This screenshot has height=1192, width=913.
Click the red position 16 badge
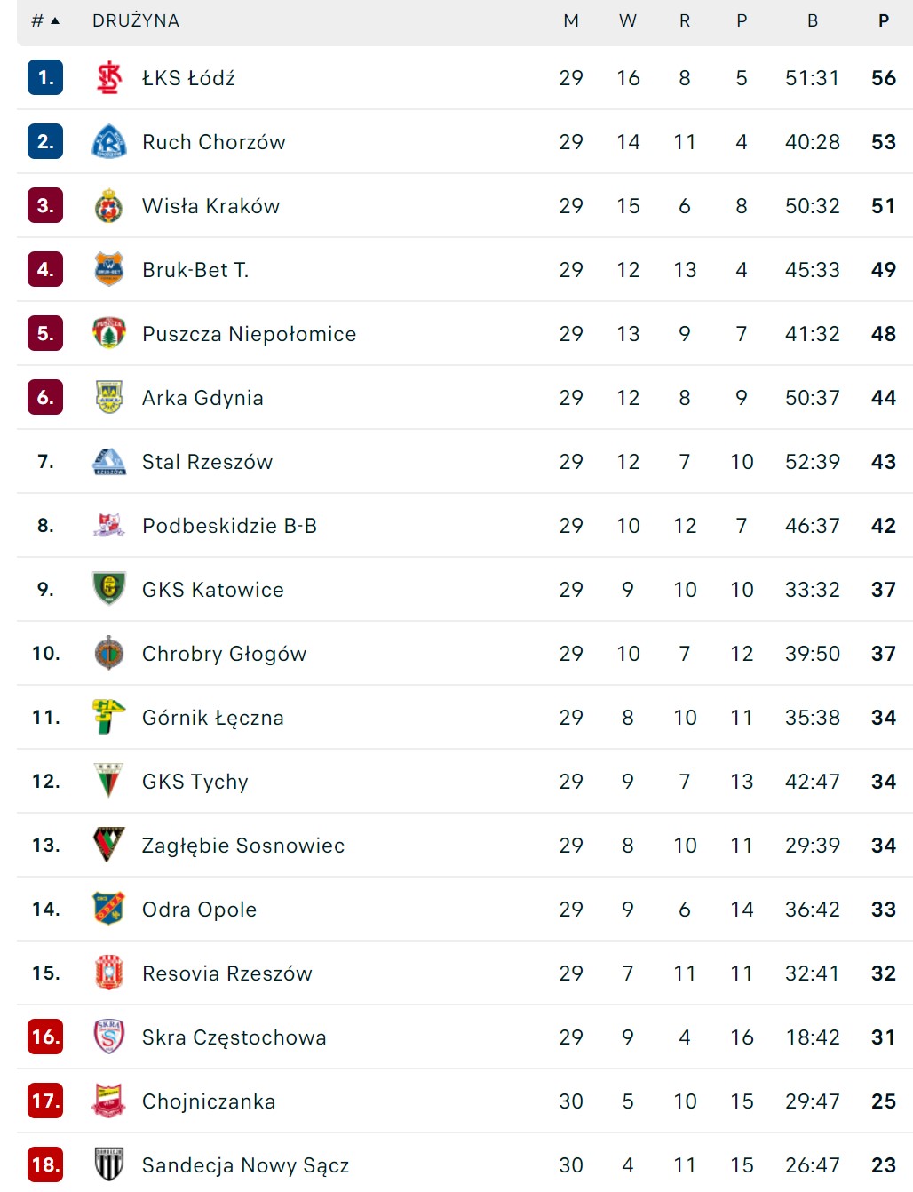coord(45,1037)
